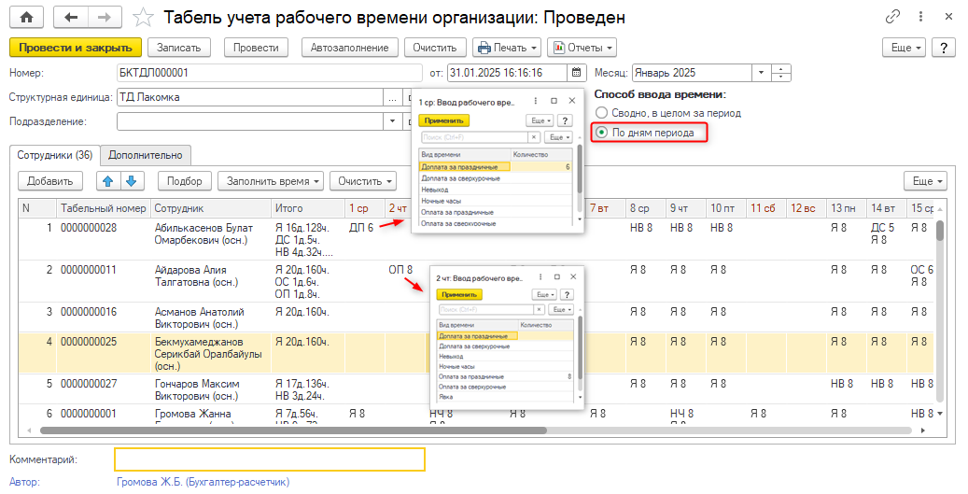Image resolution: width=968 pixels, height=494 pixels.
Task: Click the forward navigation arrow
Action: [104, 18]
